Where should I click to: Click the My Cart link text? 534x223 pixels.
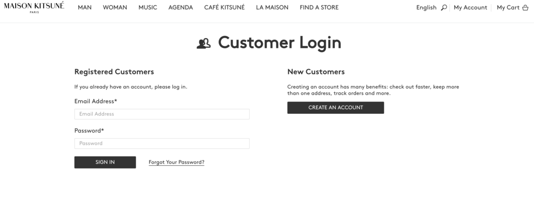tap(508, 7)
